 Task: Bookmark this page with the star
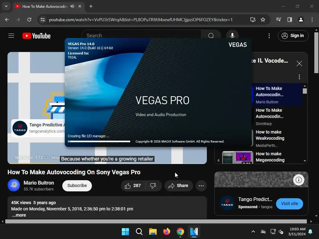pos(263,20)
